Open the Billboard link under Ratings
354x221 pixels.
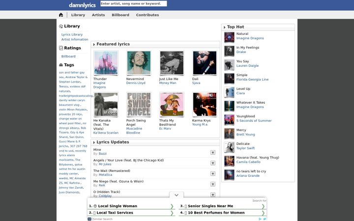tap(68, 56)
